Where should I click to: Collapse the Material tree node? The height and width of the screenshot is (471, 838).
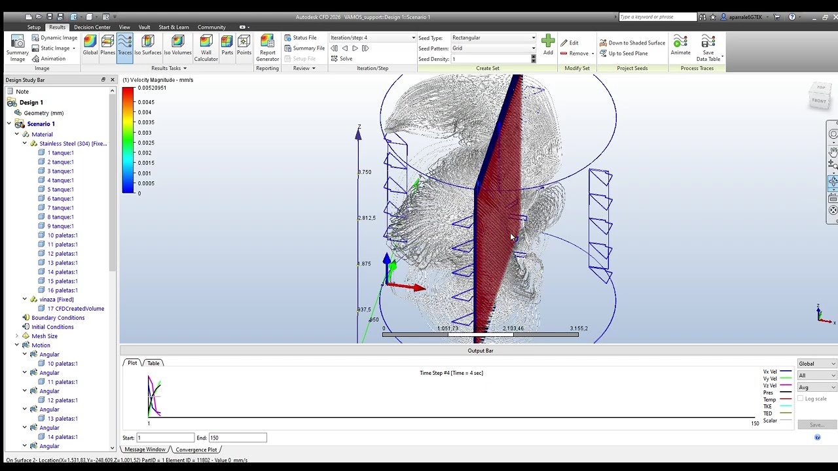[x=17, y=134]
